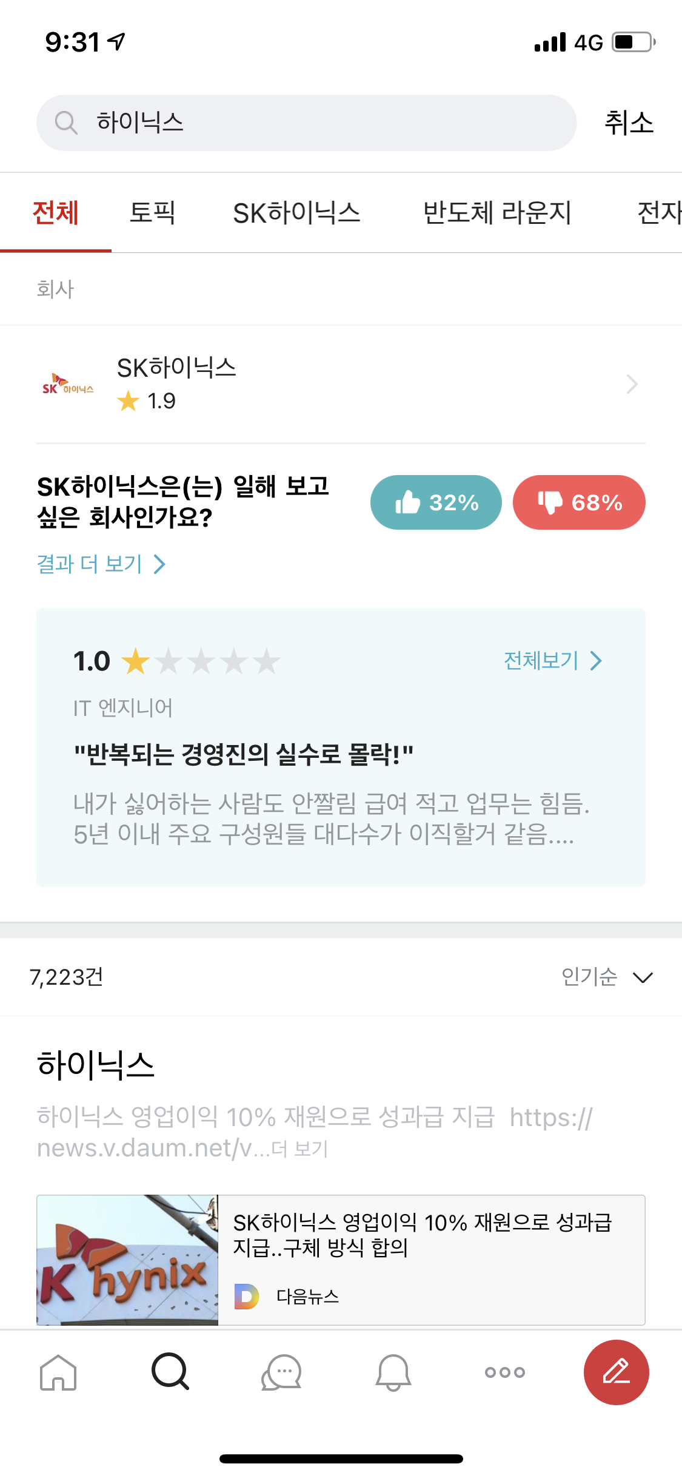
Task: Open the 인기순 sort dropdown
Action: 607,977
